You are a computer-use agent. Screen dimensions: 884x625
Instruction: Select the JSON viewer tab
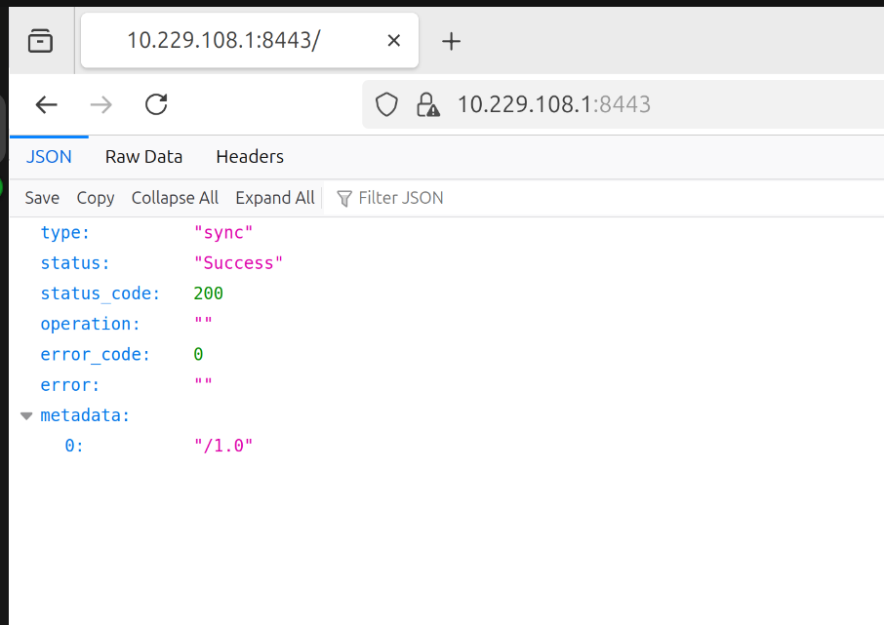pyautogui.click(x=49, y=157)
